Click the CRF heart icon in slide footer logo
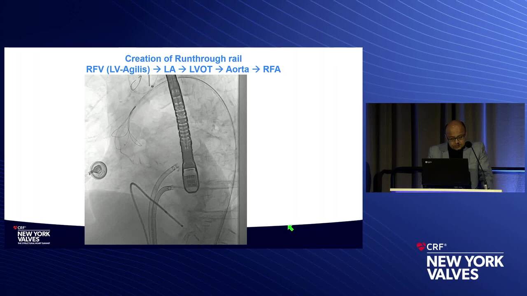The image size is (527, 296). (15, 227)
